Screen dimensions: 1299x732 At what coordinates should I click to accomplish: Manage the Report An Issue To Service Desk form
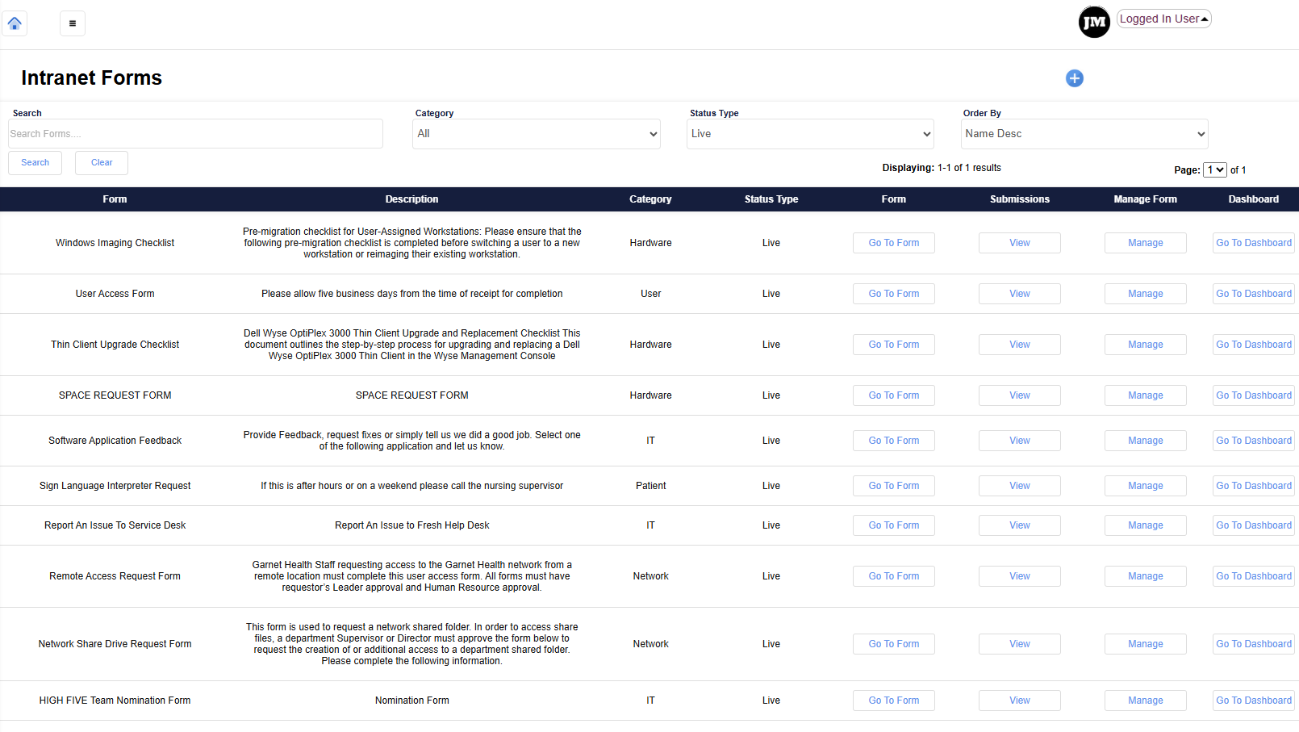[1146, 525]
